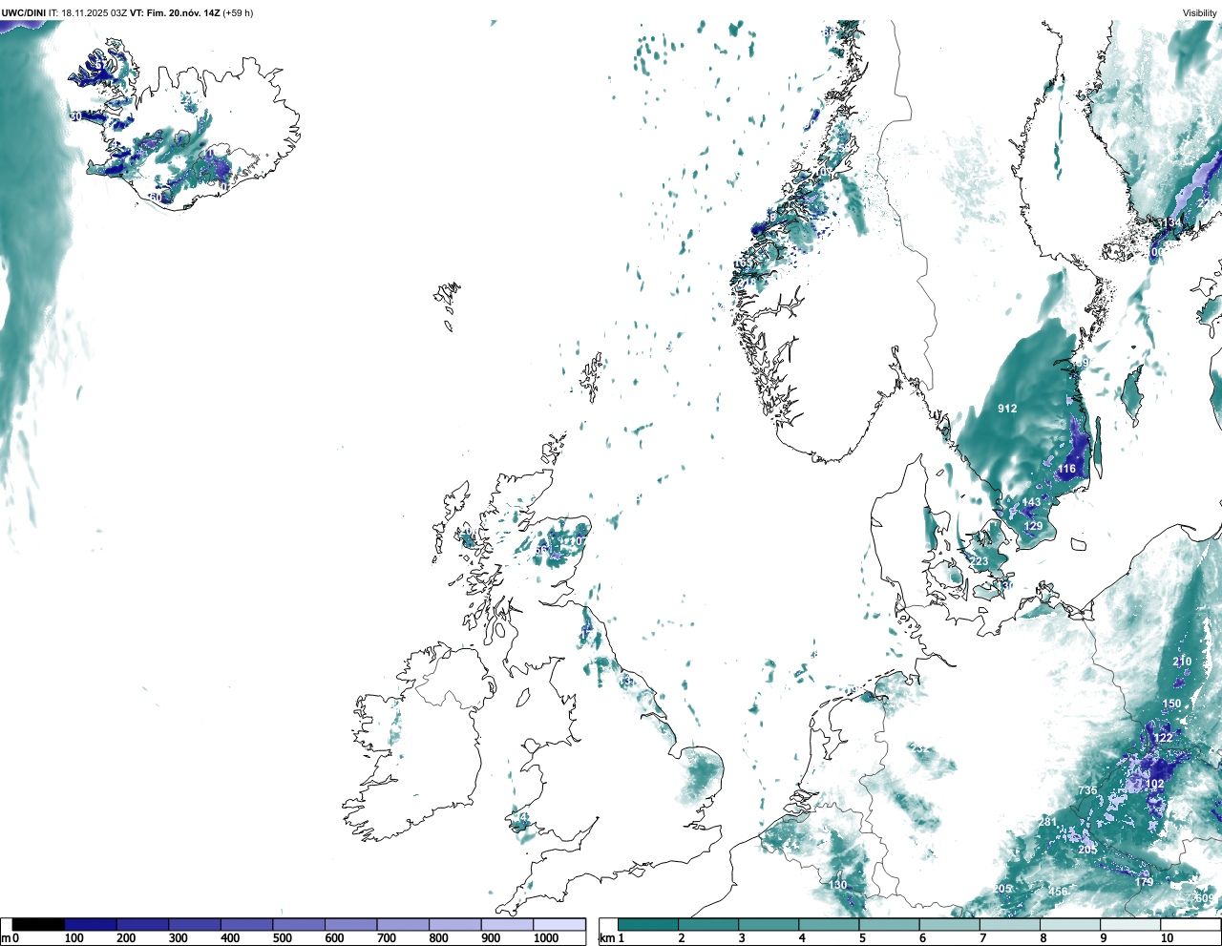Click the 210 value over Poland

[x=1182, y=662]
